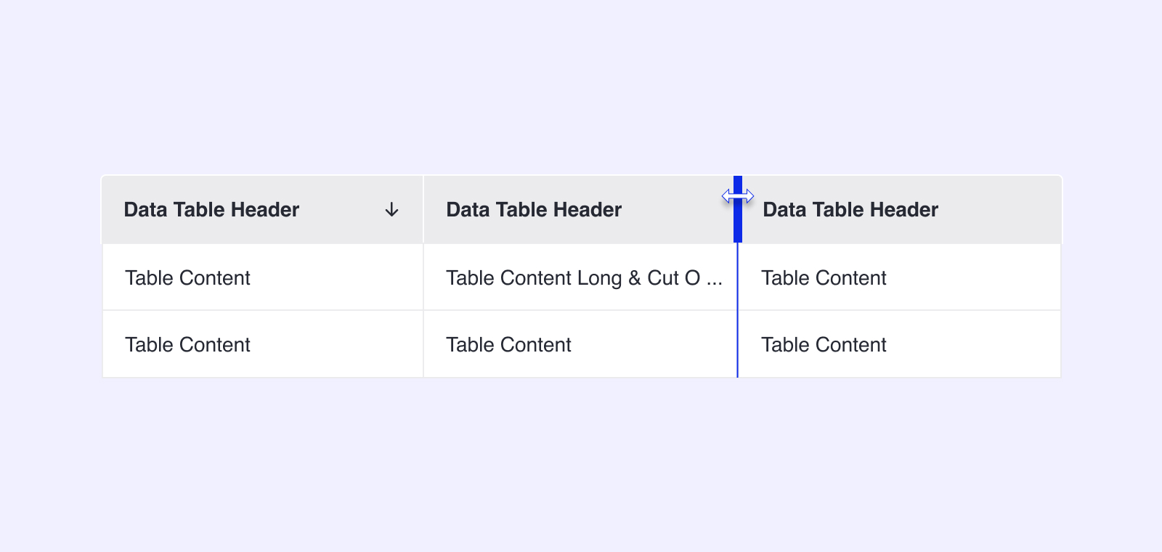
Task: Click the thin blue divider line in second row
Action: [x=738, y=344]
